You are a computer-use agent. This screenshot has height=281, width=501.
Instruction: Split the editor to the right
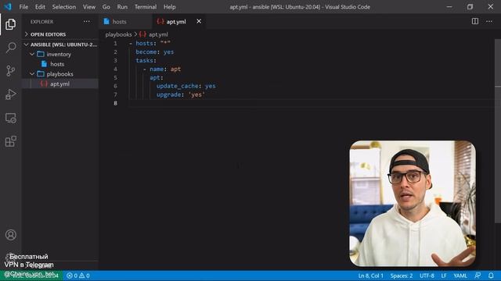[x=475, y=21]
